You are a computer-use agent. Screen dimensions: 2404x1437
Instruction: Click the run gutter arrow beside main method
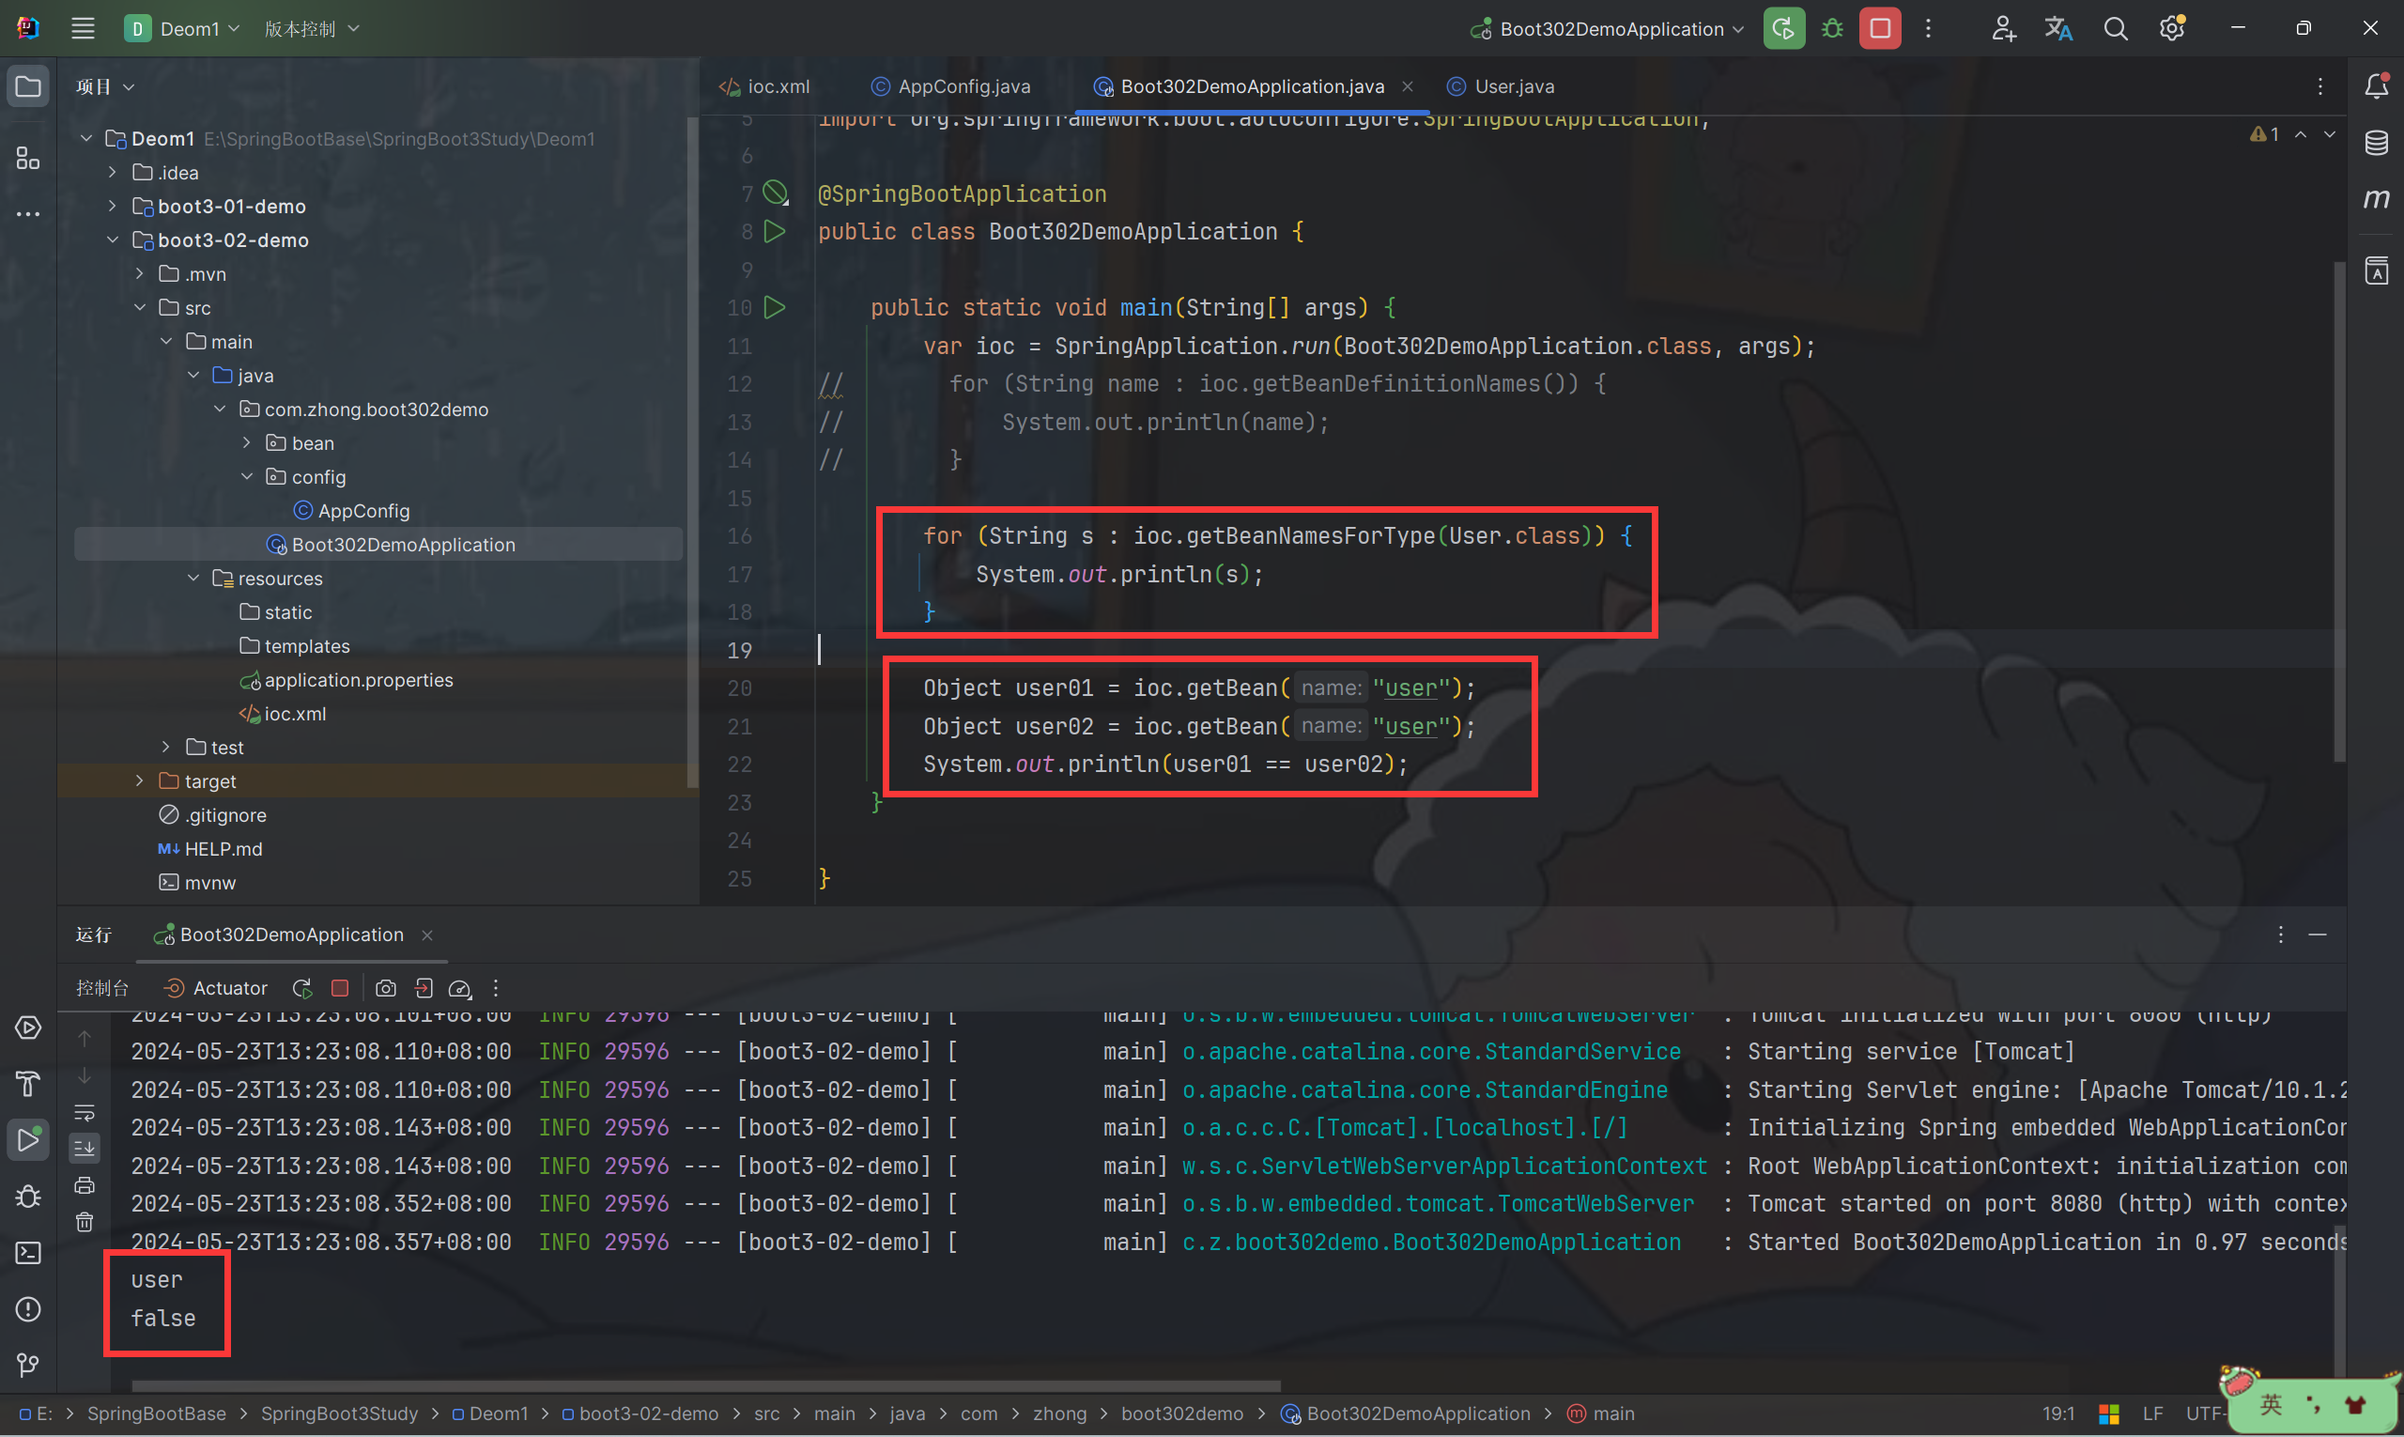pyautogui.click(x=775, y=308)
